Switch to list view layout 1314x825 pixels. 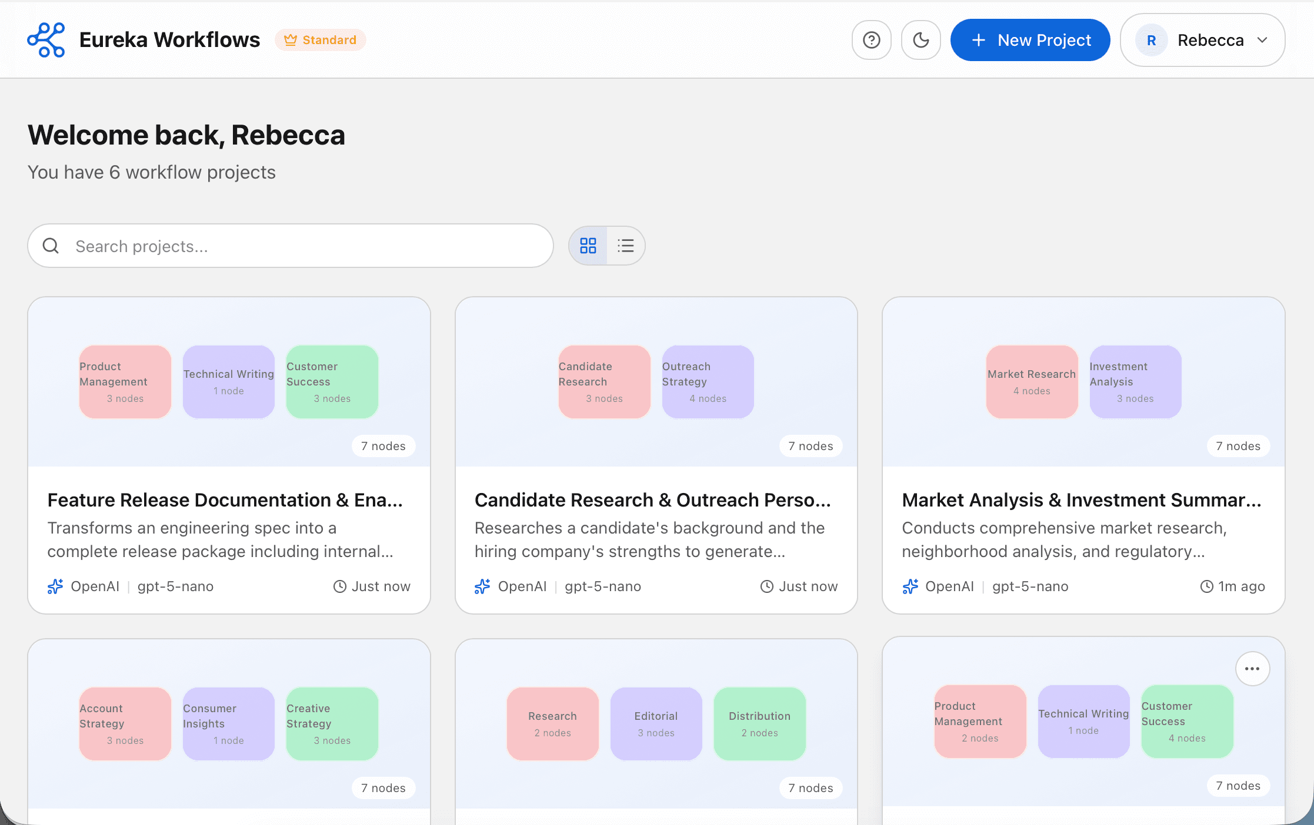tap(625, 246)
